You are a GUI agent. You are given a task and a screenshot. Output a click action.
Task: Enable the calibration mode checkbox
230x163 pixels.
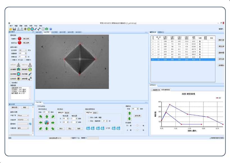(x=11, y=83)
